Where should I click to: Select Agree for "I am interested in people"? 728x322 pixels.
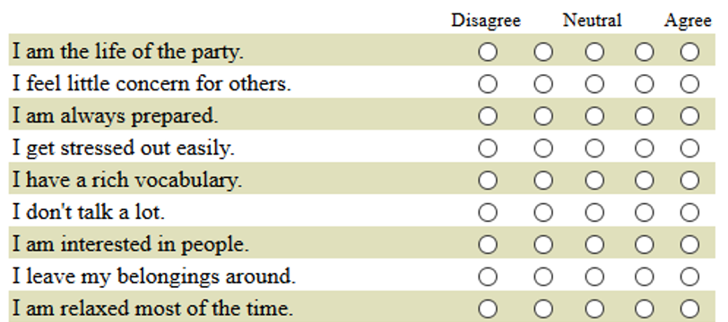[689, 244]
